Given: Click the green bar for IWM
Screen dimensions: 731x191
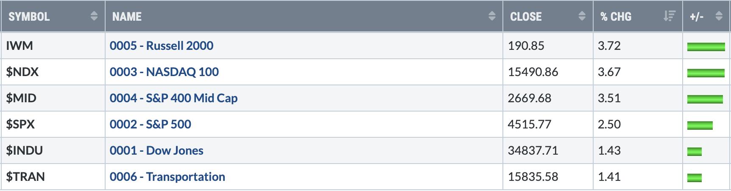Looking at the screenshot, I should 706,46.
